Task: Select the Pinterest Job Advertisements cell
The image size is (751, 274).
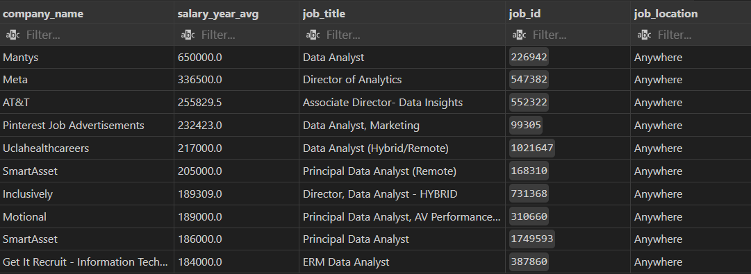Action: (87, 126)
